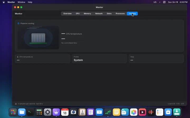
Task: Click the 'CPU temperature' legend label
Action: pyautogui.click(x=74, y=34)
